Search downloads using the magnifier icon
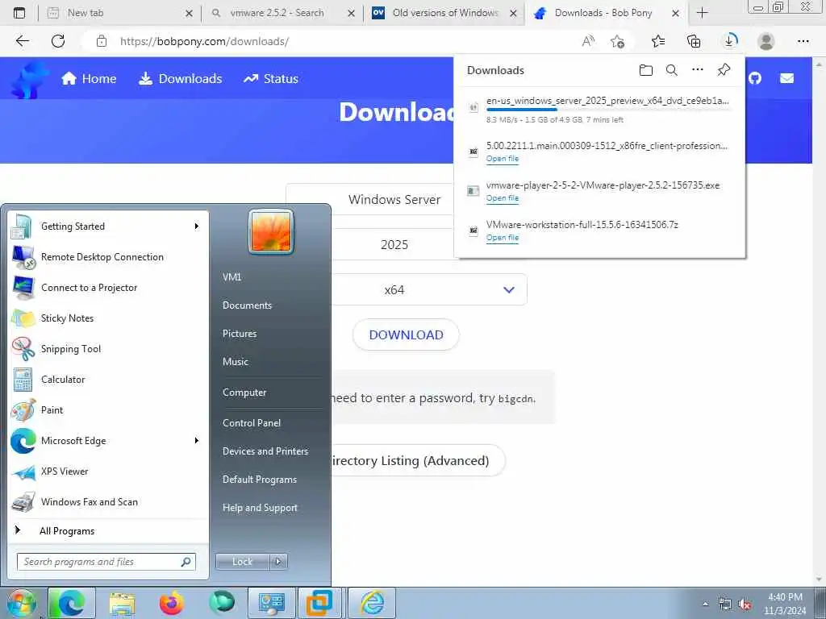 (x=672, y=70)
